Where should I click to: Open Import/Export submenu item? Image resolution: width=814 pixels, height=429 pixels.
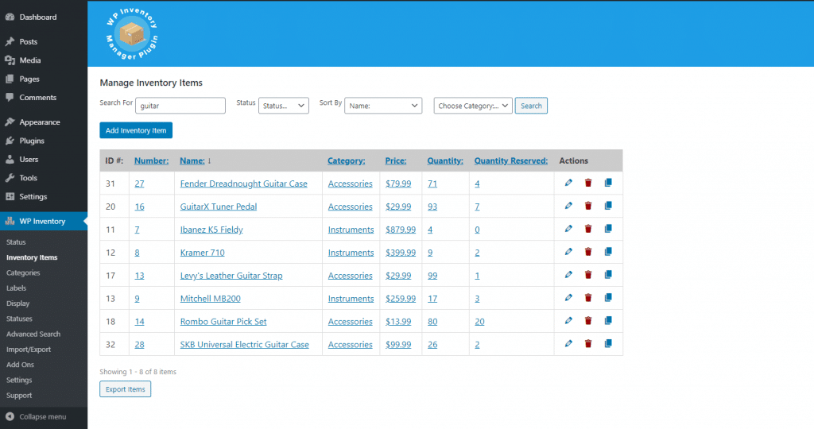(29, 350)
